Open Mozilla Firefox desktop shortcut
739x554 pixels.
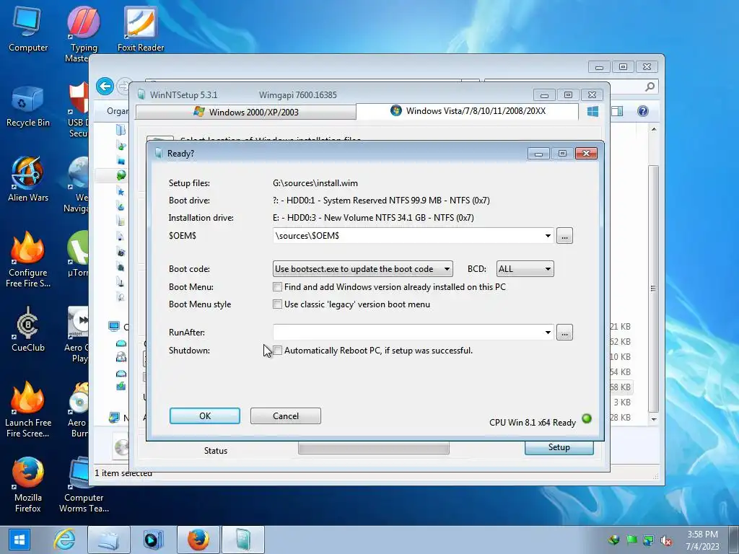pyautogui.click(x=28, y=485)
